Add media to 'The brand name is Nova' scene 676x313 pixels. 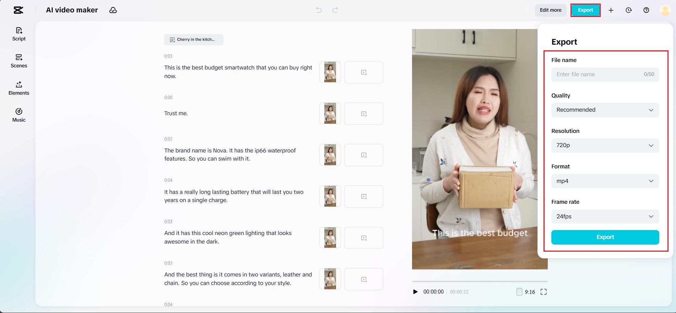tap(364, 155)
